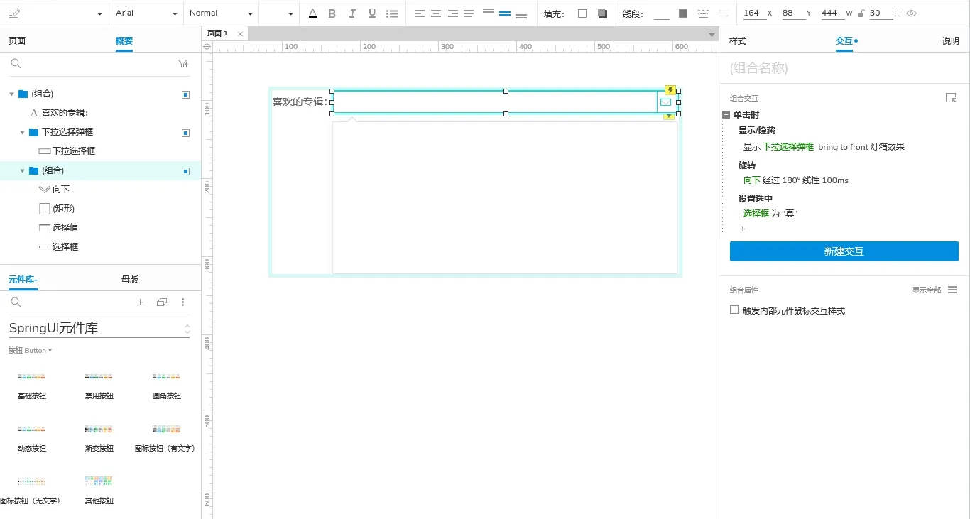Open the line pattern options
Screen dimensions: 970x519
703,13
